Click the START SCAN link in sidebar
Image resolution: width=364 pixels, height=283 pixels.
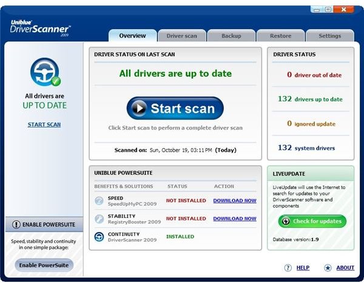pos(44,124)
